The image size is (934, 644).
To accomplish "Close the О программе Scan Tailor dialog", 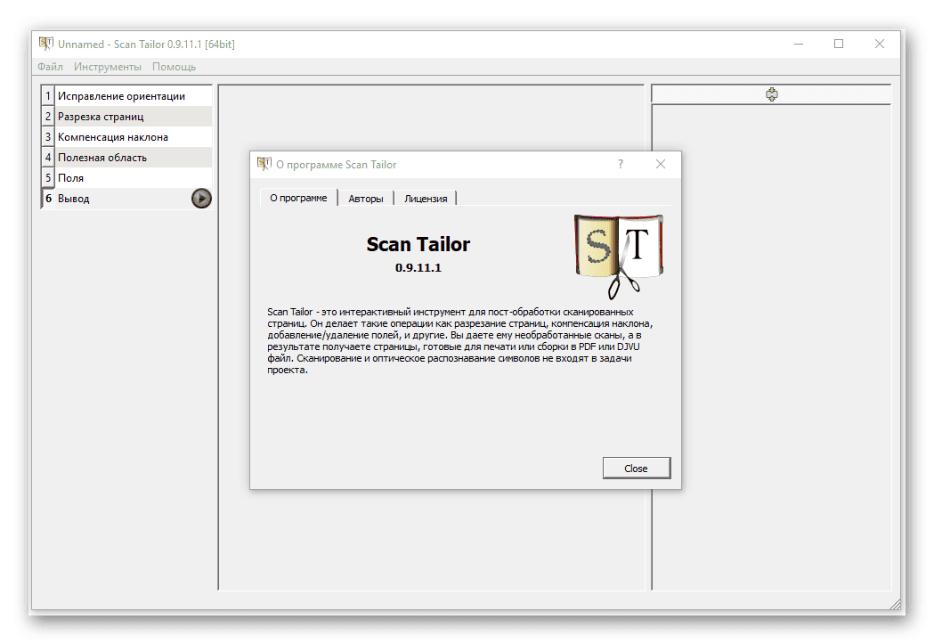I will click(661, 164).
